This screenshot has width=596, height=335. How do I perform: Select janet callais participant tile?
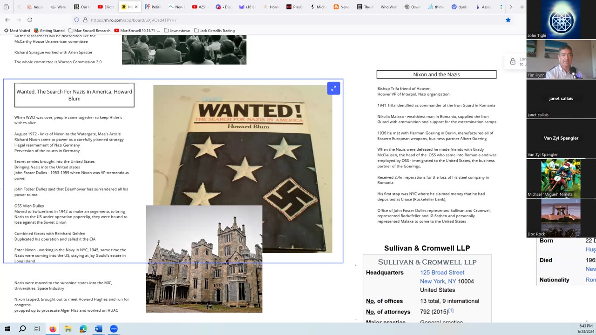point(561,99)
